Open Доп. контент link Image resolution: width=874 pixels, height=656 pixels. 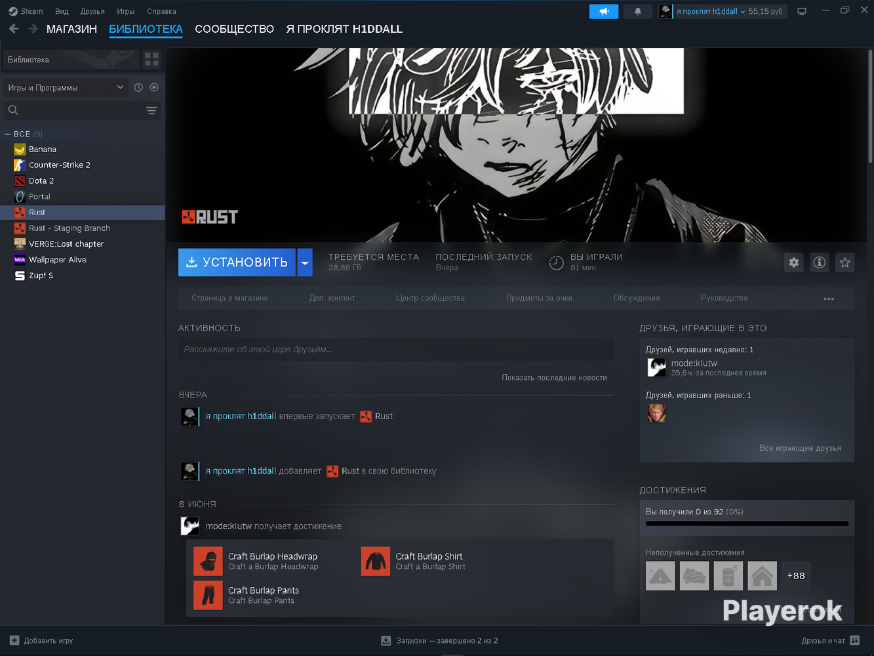(332, 298)
